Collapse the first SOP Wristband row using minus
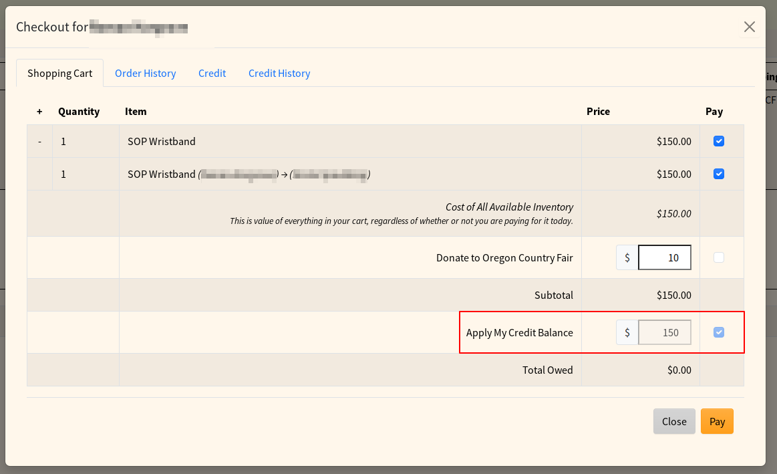 [x=39, y=142]
